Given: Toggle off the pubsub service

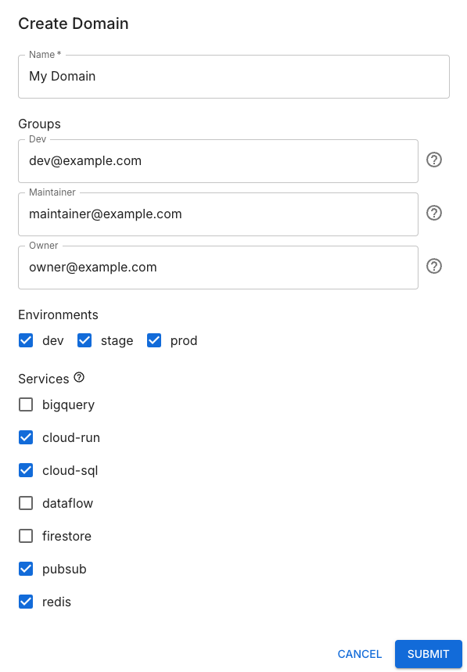Looking at the screenshot, I should (x=26, y=569).
